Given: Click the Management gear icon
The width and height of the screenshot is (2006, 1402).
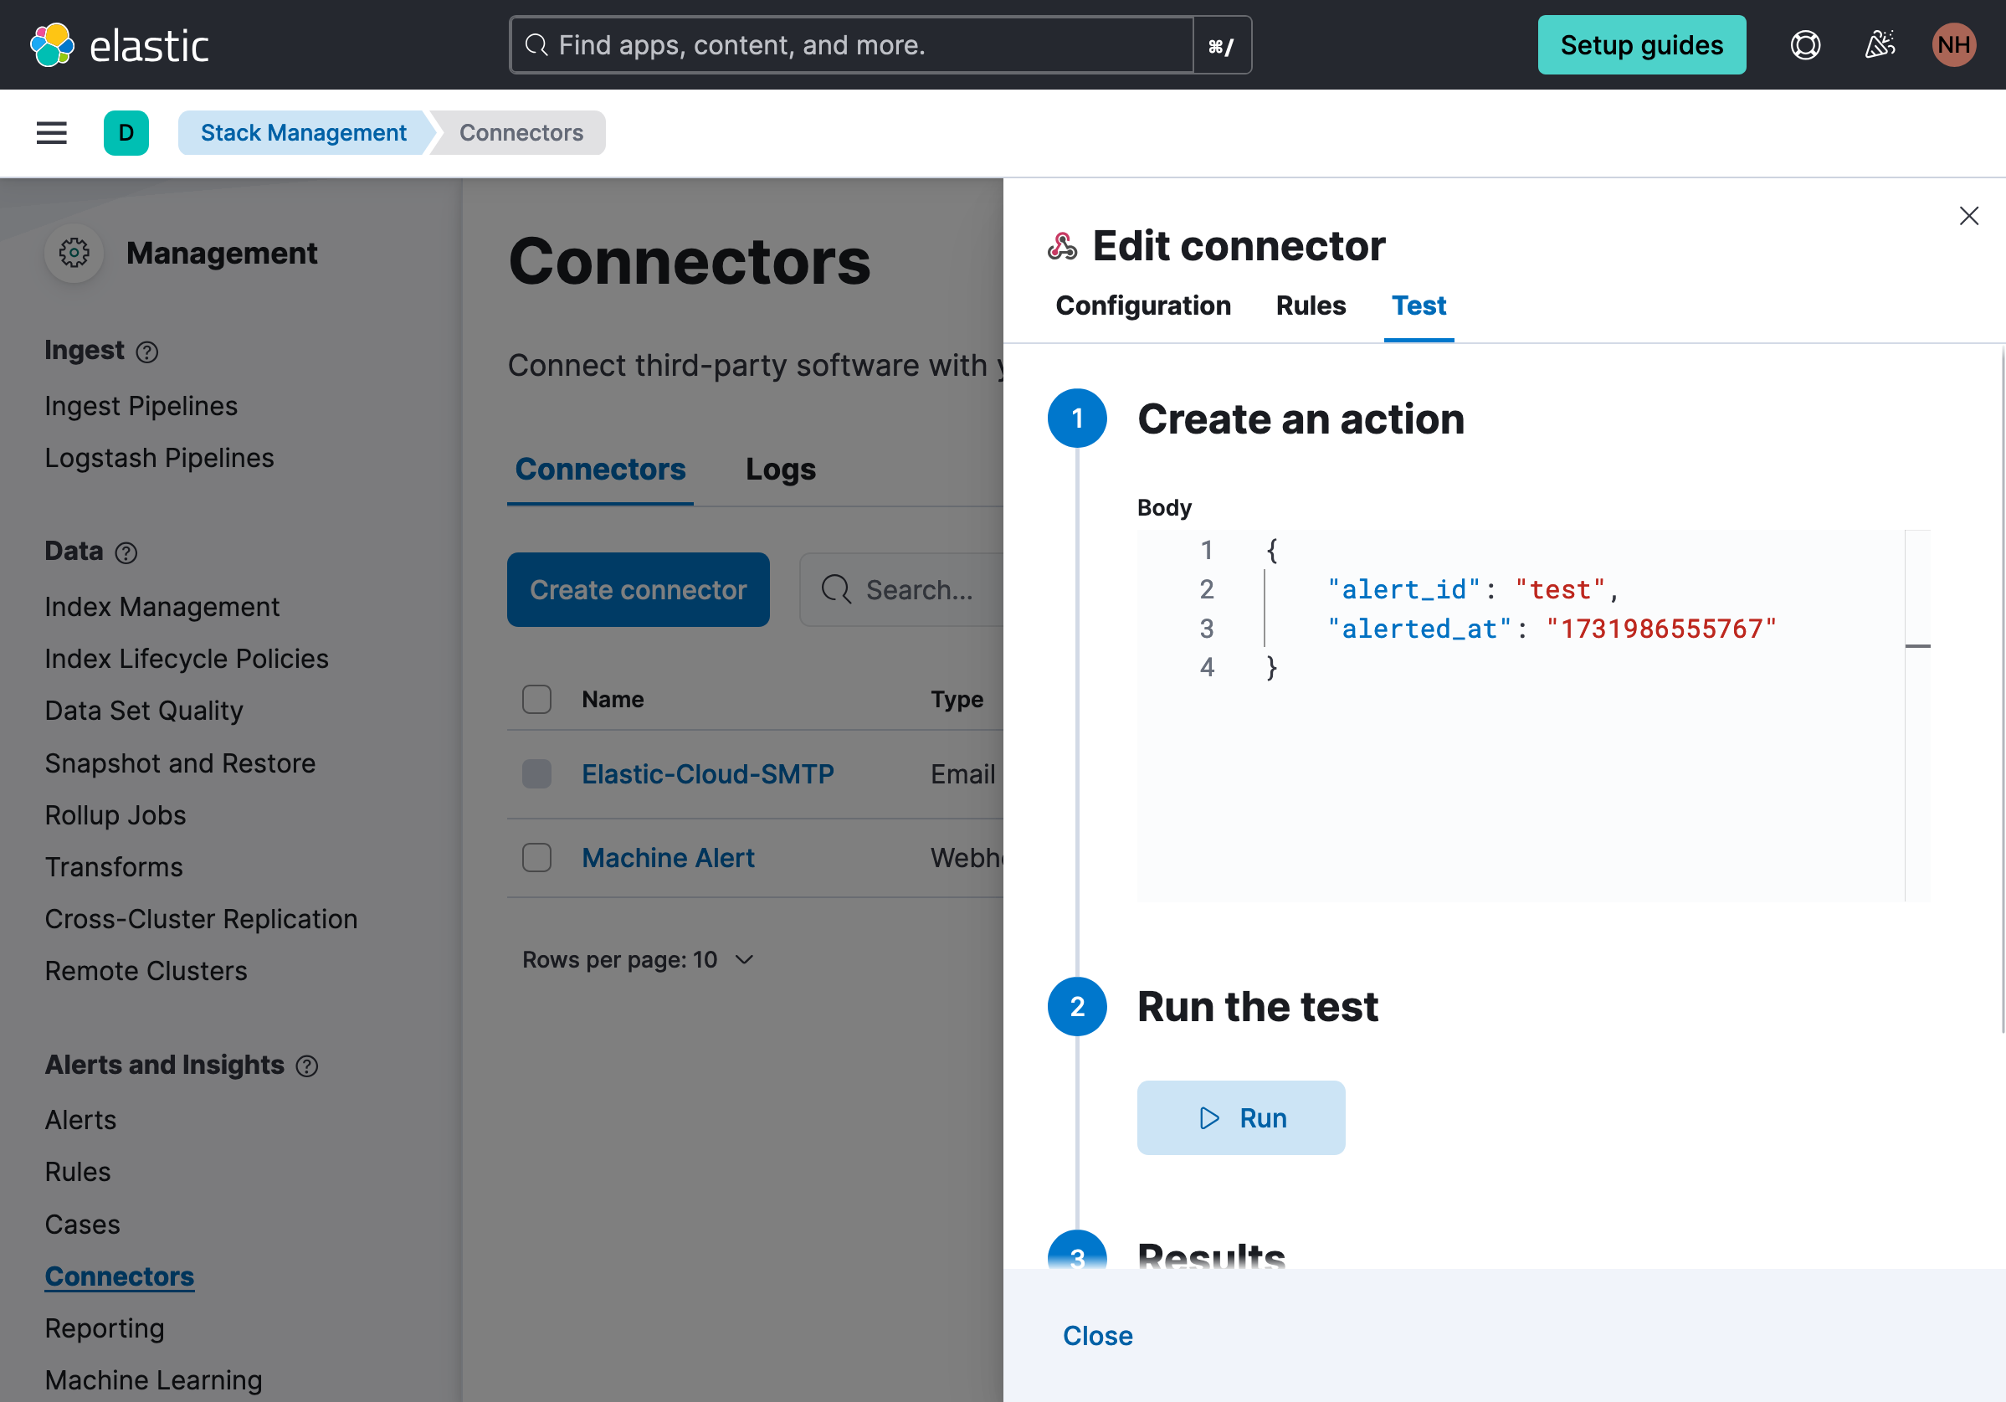Looking at the screenshot, I should 74,254.
